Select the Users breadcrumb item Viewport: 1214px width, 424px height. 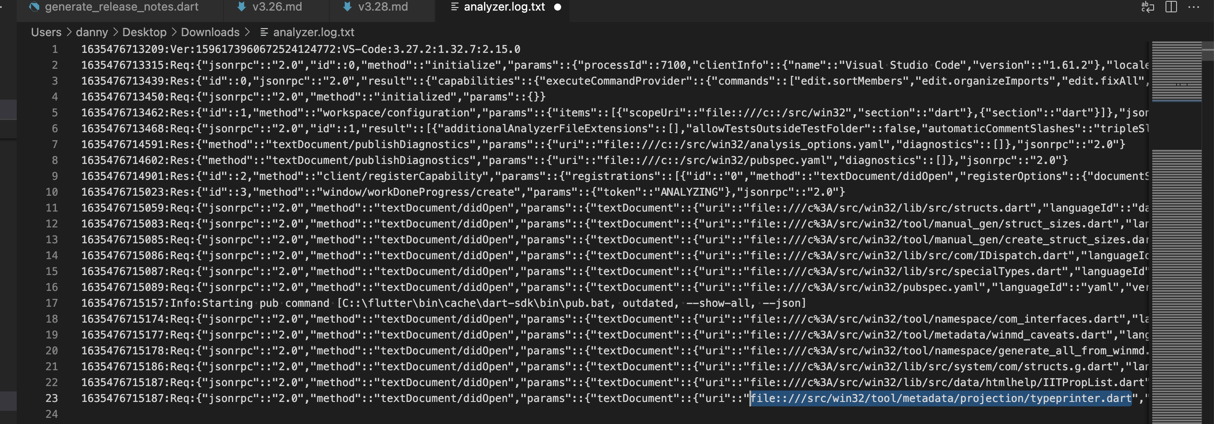click(x=46, y=32)
